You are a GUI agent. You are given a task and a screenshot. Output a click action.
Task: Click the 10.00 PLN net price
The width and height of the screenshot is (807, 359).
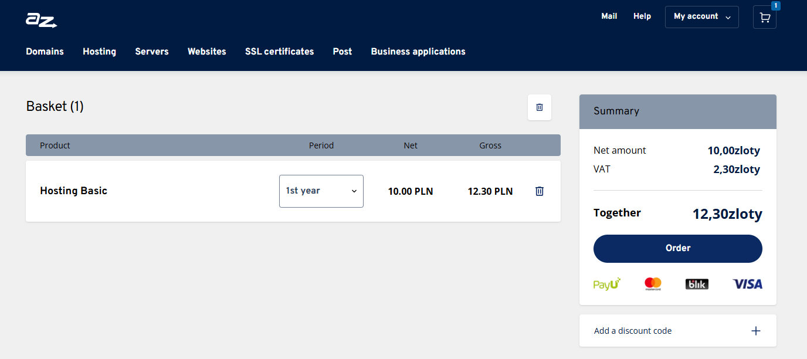click(x=411, y=191)
